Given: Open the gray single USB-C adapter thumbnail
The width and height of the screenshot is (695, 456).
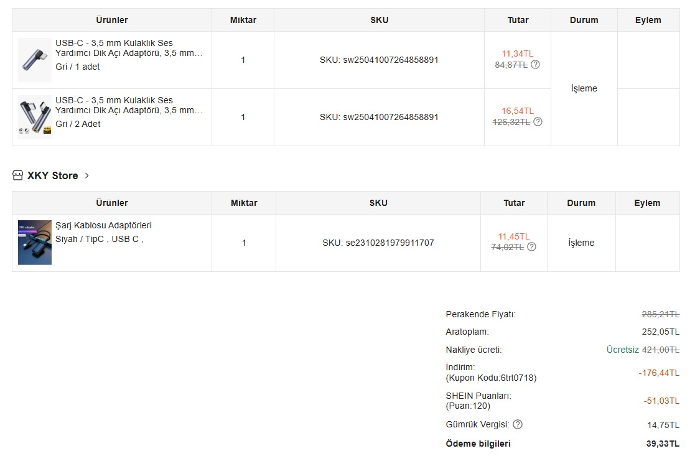Looking at the screenshot, I should tap(35, 60).
